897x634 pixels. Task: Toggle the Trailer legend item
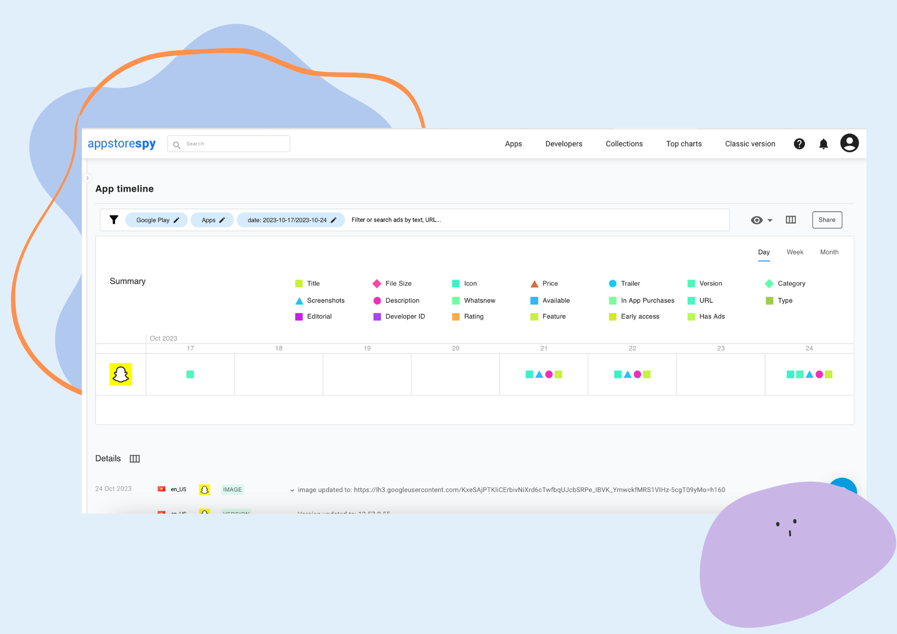pyautogui.click(x=624, y=283)
